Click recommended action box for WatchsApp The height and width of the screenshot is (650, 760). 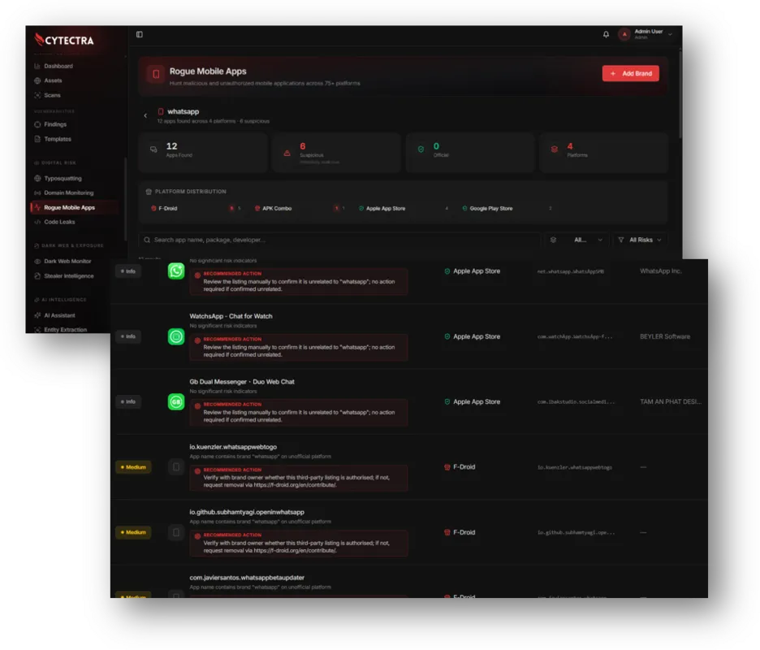299,347
